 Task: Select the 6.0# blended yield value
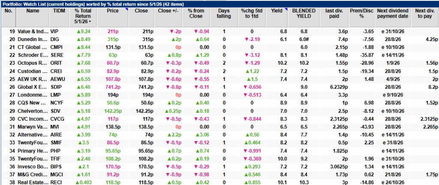(x=304, y=39)
